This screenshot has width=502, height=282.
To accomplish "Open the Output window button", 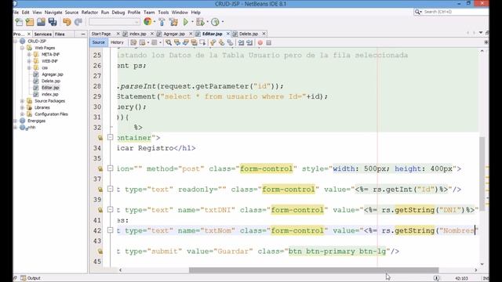I will pyautogui.click(x=31, y=278).
